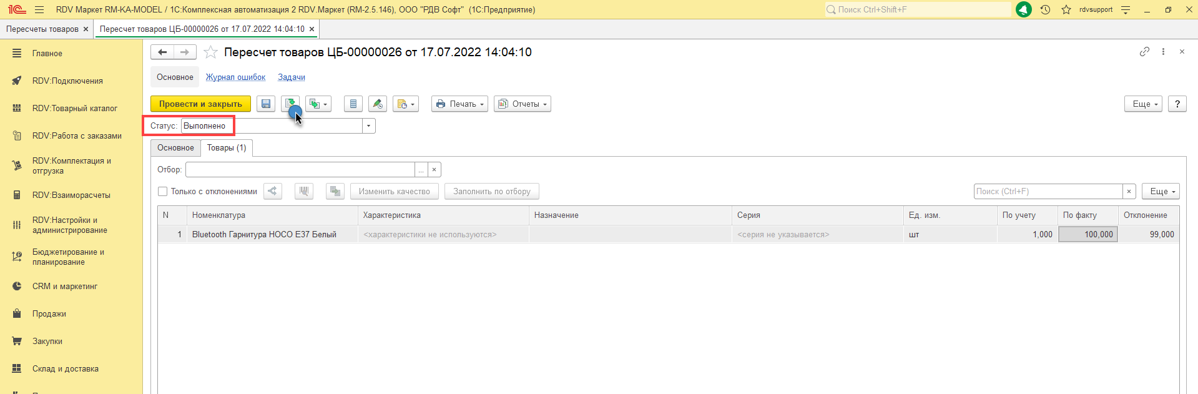Open the Журнал ошибок link
The image size is (1198, 394).
pos(236,77)
